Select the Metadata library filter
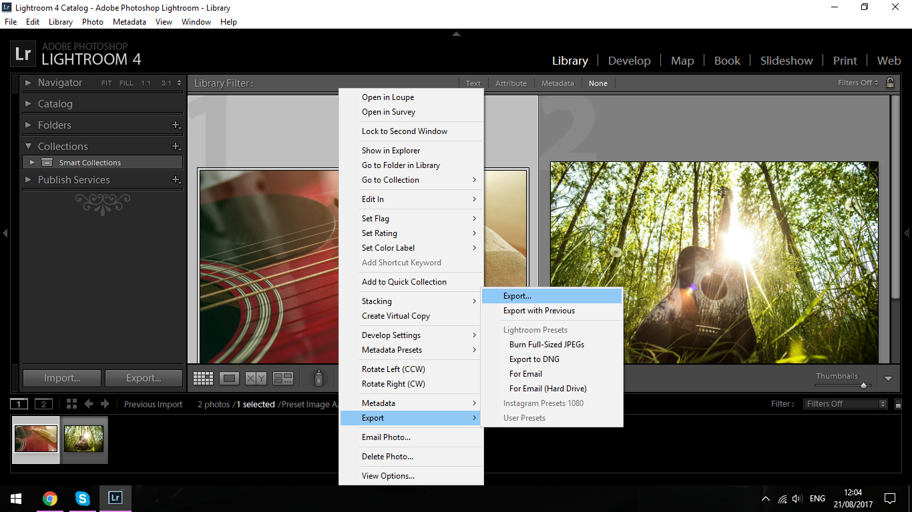Viewport: 912px width, 512px height. click(x=557, y=83)
